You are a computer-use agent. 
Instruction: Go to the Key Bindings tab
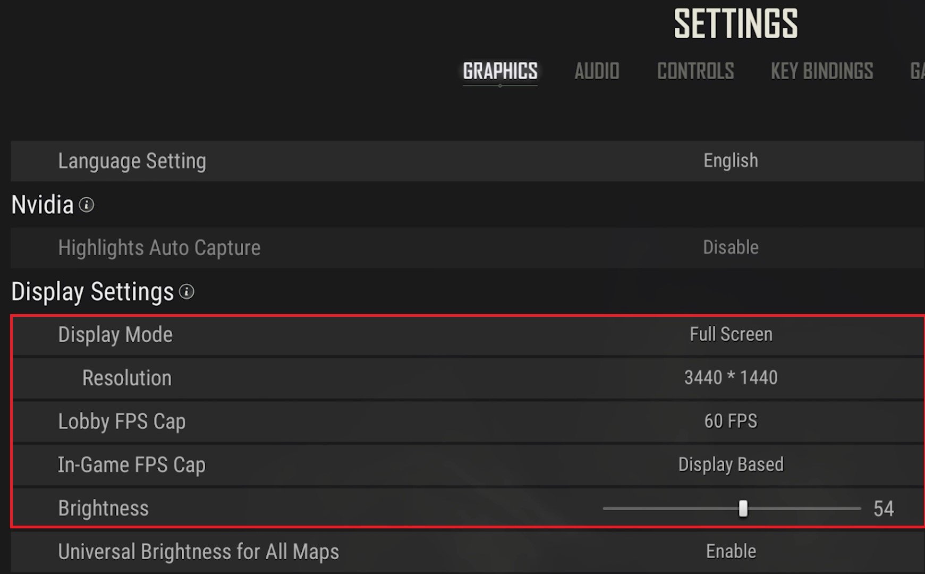(822, 71)
